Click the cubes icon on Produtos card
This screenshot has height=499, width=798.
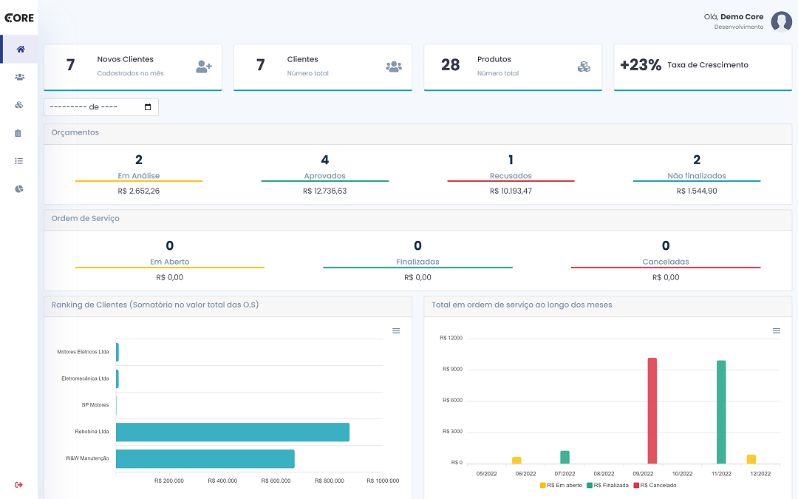pos(584,67)
